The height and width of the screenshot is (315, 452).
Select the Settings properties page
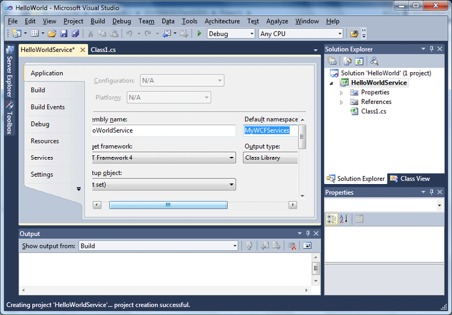42,174
